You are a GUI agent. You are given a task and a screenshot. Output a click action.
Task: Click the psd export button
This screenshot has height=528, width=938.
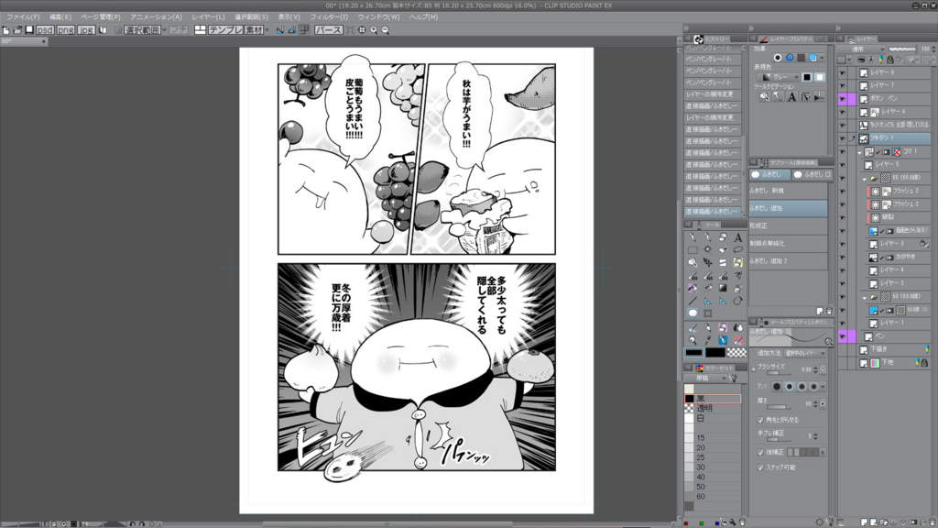(45, 30)
